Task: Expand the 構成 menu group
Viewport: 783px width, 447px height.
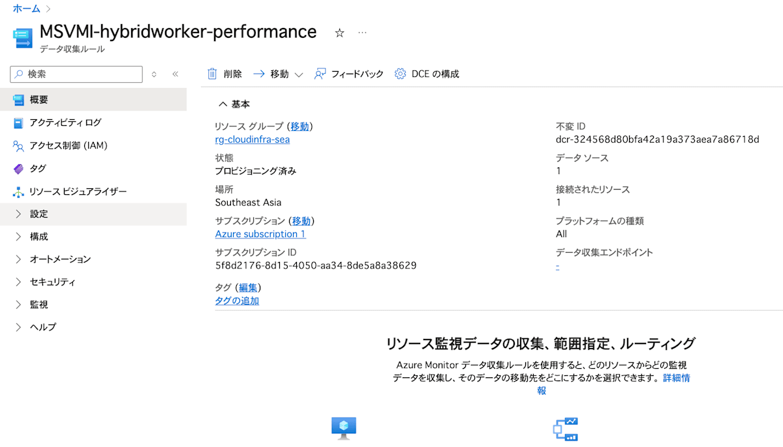Action: [x=18, y=237]
